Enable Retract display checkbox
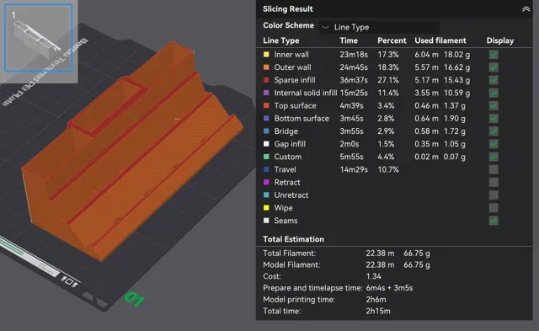 click(x=494, y=182)
